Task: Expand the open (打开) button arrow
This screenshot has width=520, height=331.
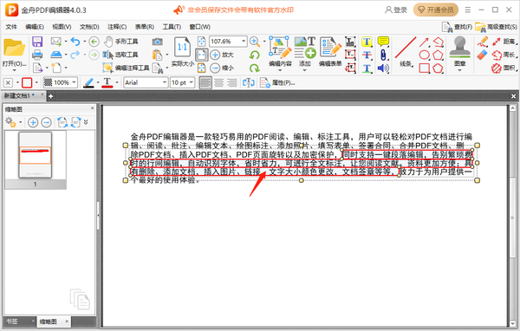Action: coord(14,70)
